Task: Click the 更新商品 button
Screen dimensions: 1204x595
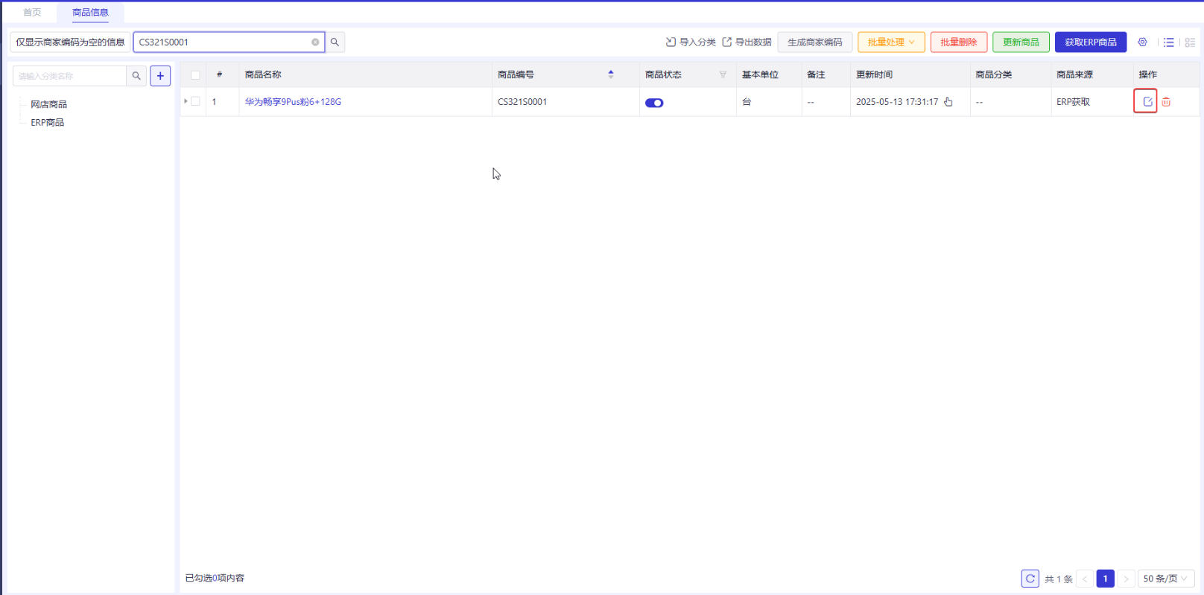Action: click(1021, 42)
